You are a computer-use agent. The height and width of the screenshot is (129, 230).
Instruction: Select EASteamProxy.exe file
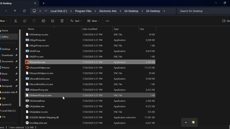tap(90, 90)
